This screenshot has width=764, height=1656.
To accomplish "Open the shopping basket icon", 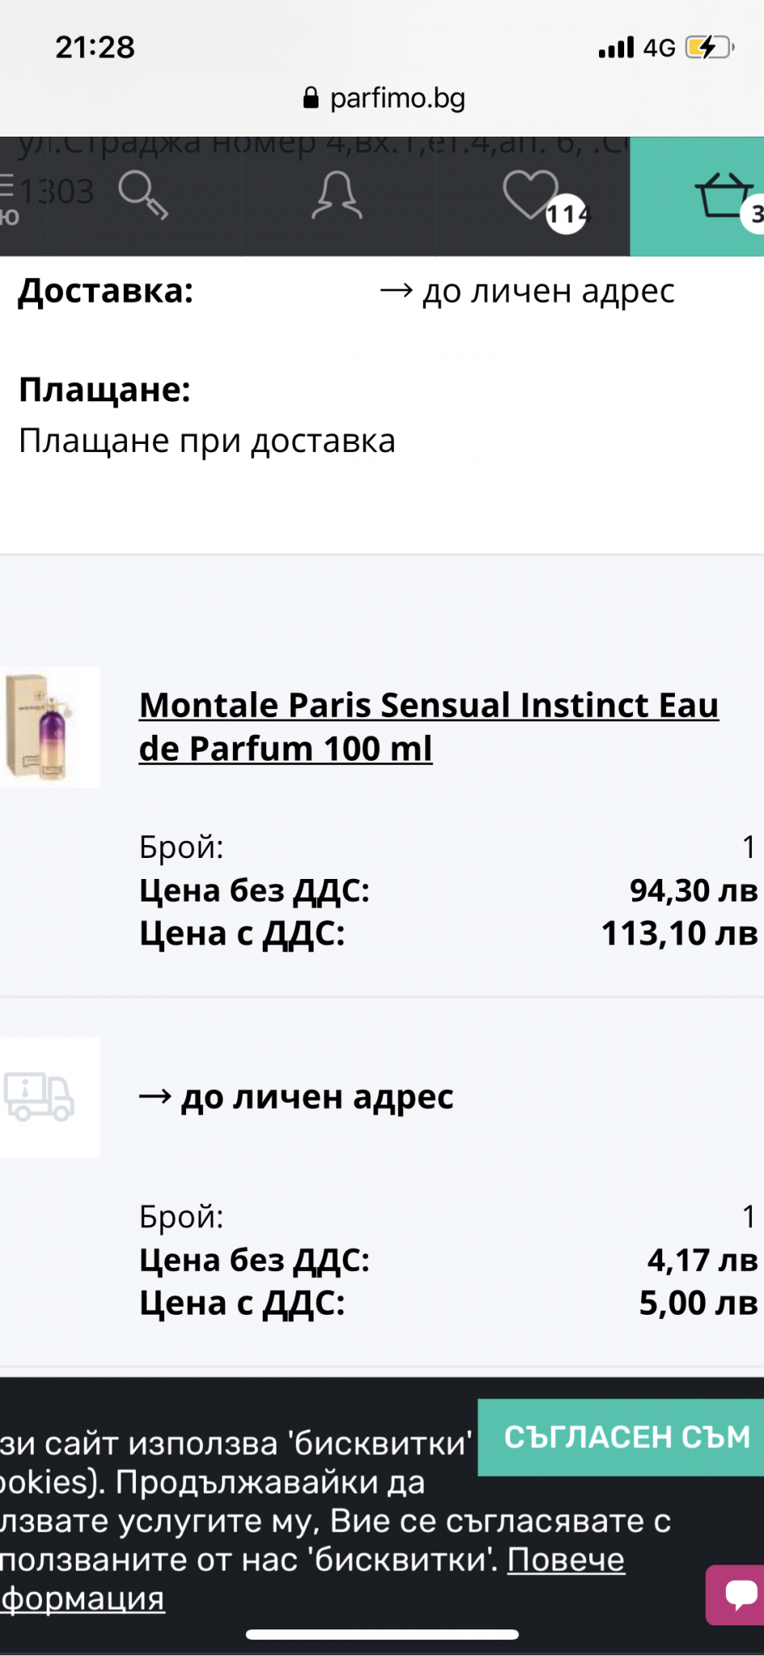I will 722,196.
